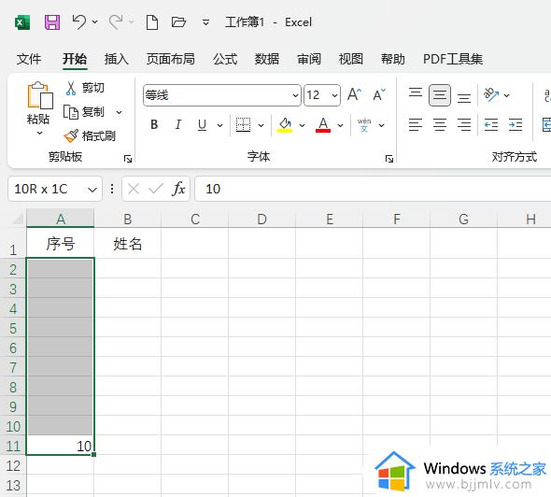
Task: Click the select all corner triangle
Action: click(x=18, y=219)
